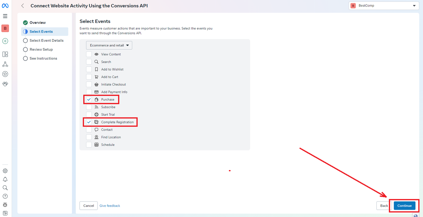Click the star badge icon in sidebar
This screenshot has height=217, width=423.
(x=5, y=74)
